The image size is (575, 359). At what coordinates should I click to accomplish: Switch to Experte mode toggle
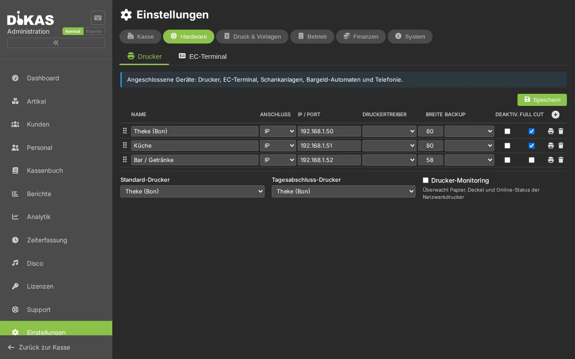94,31
